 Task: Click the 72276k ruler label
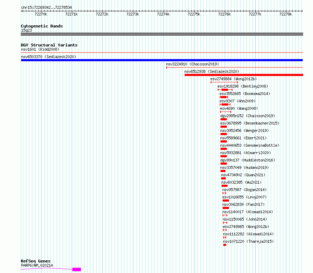click(x=224, y=14)
